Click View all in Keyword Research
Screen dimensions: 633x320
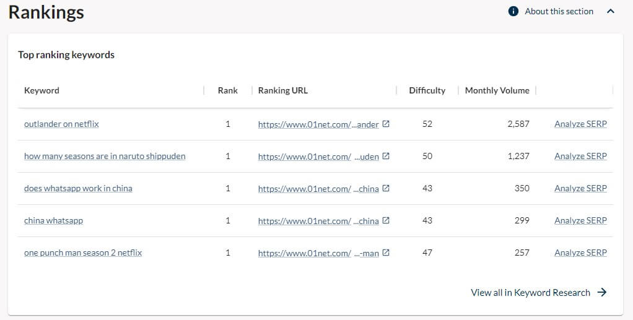click(530, 293)
